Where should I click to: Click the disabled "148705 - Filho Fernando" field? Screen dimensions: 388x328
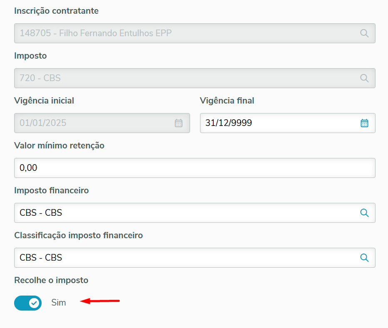[183, 33]
